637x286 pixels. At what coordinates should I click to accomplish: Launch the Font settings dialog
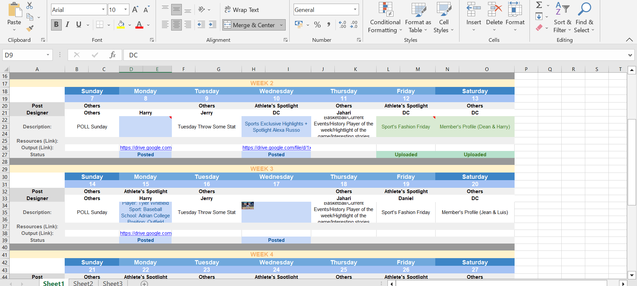coord(152,40)
